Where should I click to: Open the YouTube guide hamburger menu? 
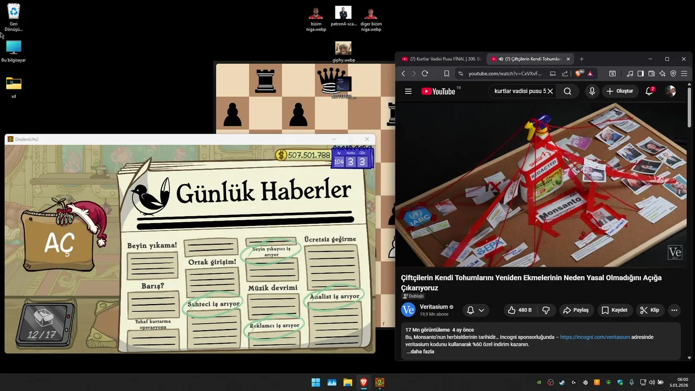[x=408, y=91]
